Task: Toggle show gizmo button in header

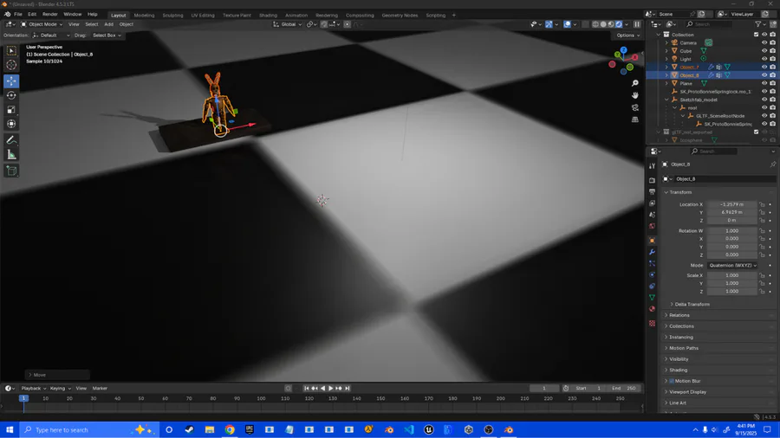Action: coord(549,24)
